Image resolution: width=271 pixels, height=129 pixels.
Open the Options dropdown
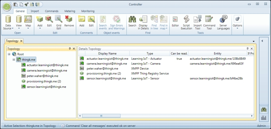(x=237, y=22)
